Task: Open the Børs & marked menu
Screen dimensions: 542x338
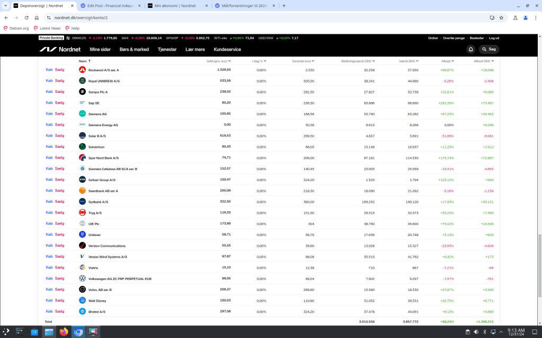Action: point(134,49)
